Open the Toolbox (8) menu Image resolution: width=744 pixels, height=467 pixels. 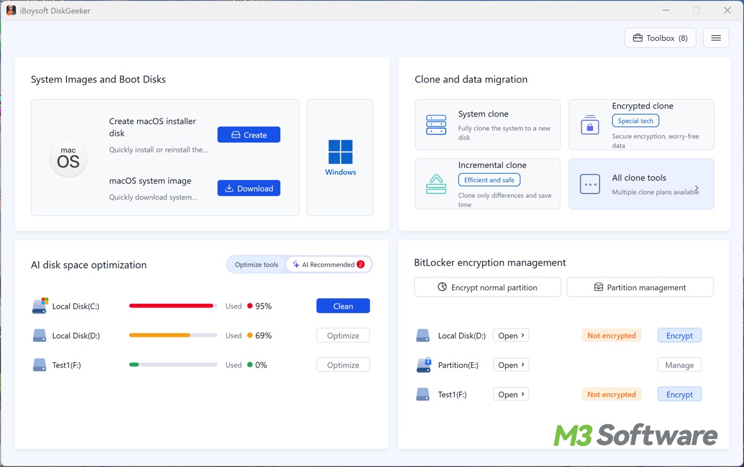pos(660,38)
